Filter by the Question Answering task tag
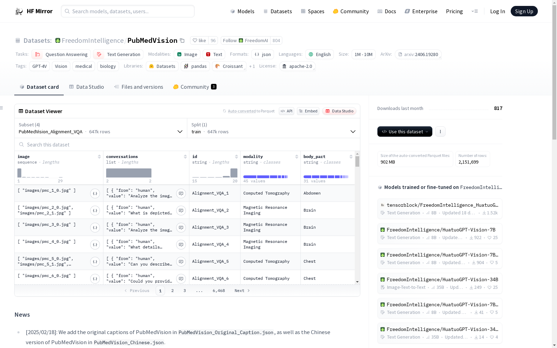Screen dimensions: 557x348 [61, 54]
